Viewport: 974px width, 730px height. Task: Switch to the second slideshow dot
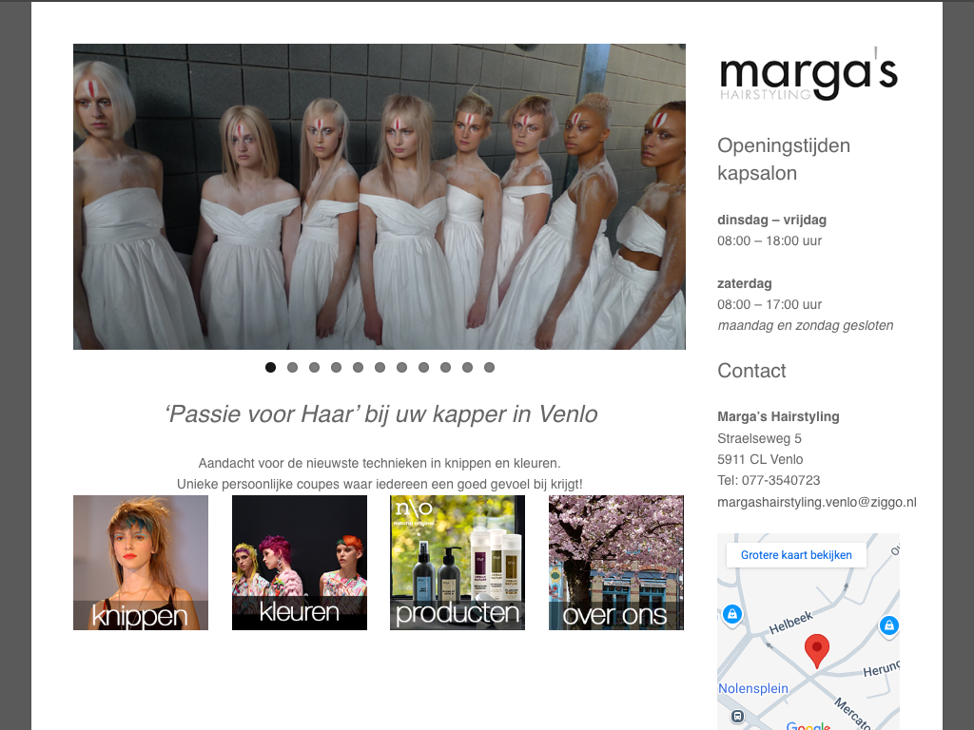point(292,367)
